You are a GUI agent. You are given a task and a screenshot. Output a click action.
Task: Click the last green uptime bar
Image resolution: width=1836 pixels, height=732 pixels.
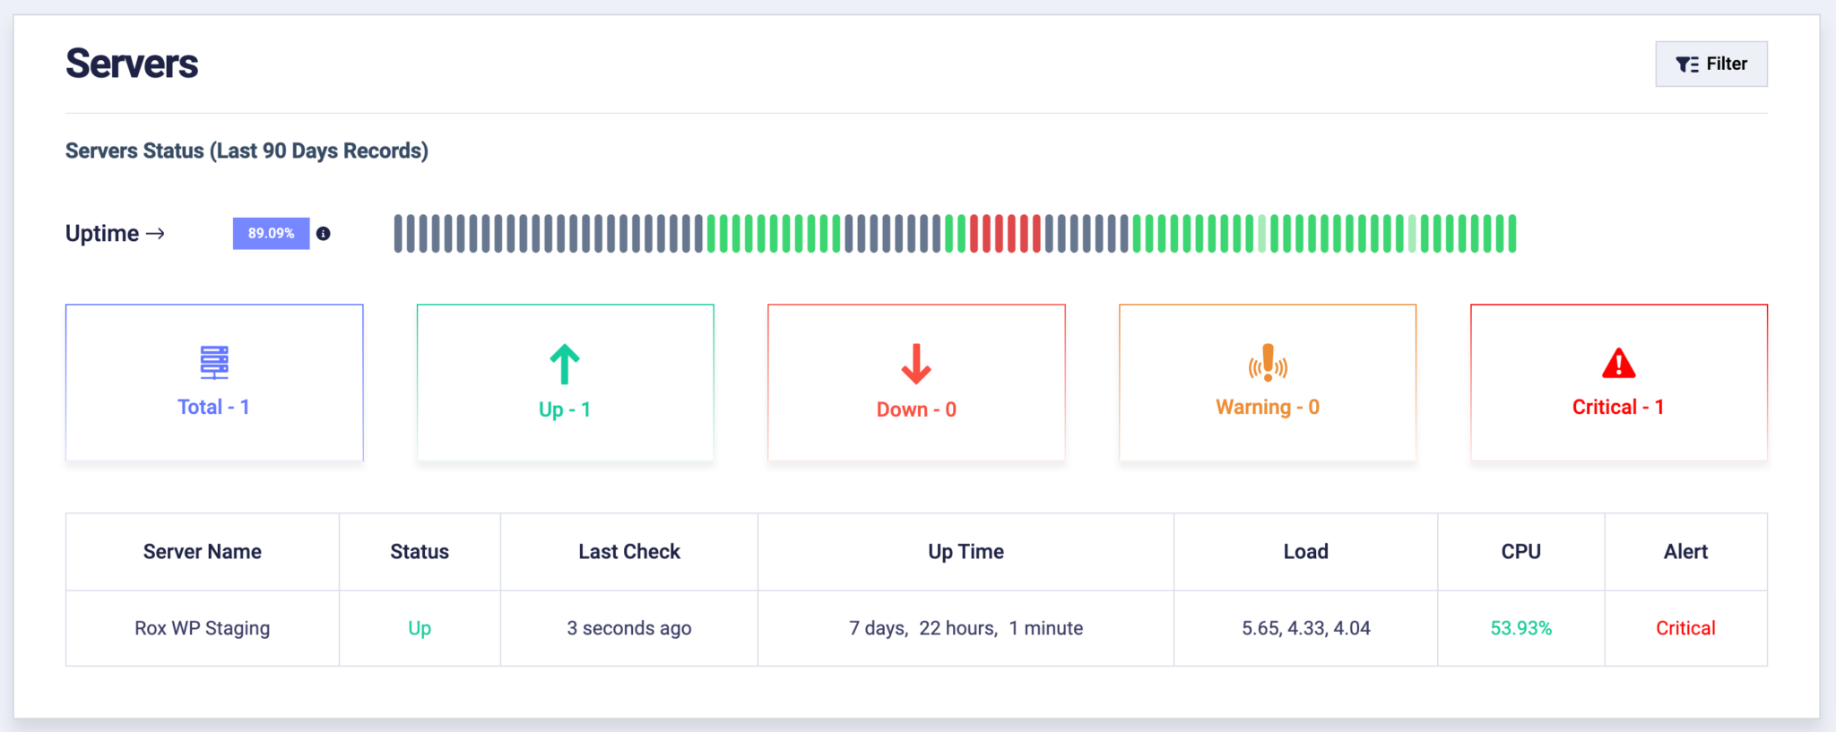coord(1512,234)
